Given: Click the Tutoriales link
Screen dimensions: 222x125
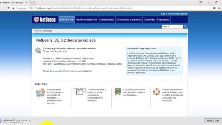Looking at the screenshot, I should click(x=92, y=90).
